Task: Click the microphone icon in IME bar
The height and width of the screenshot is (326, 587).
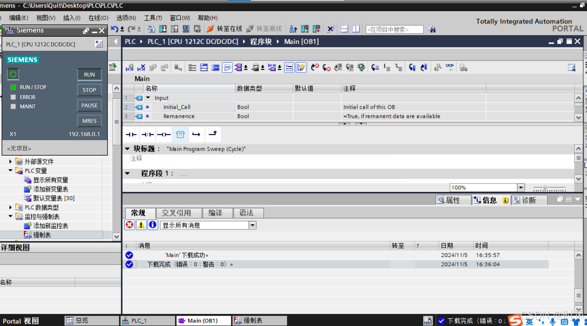Action: point(552,321)
